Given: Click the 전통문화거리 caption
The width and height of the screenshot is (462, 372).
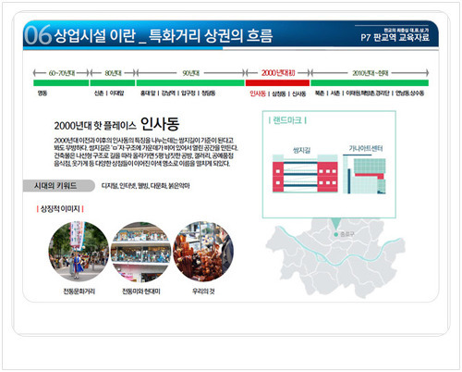Looking at the screenshot, I should 79,291.
